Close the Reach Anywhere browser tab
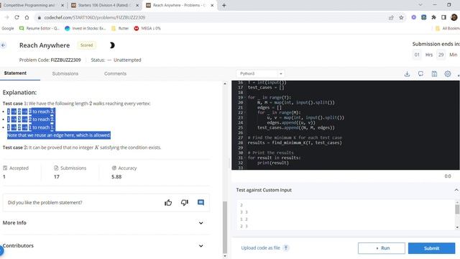The image size is (460, 259). point(212,5)
